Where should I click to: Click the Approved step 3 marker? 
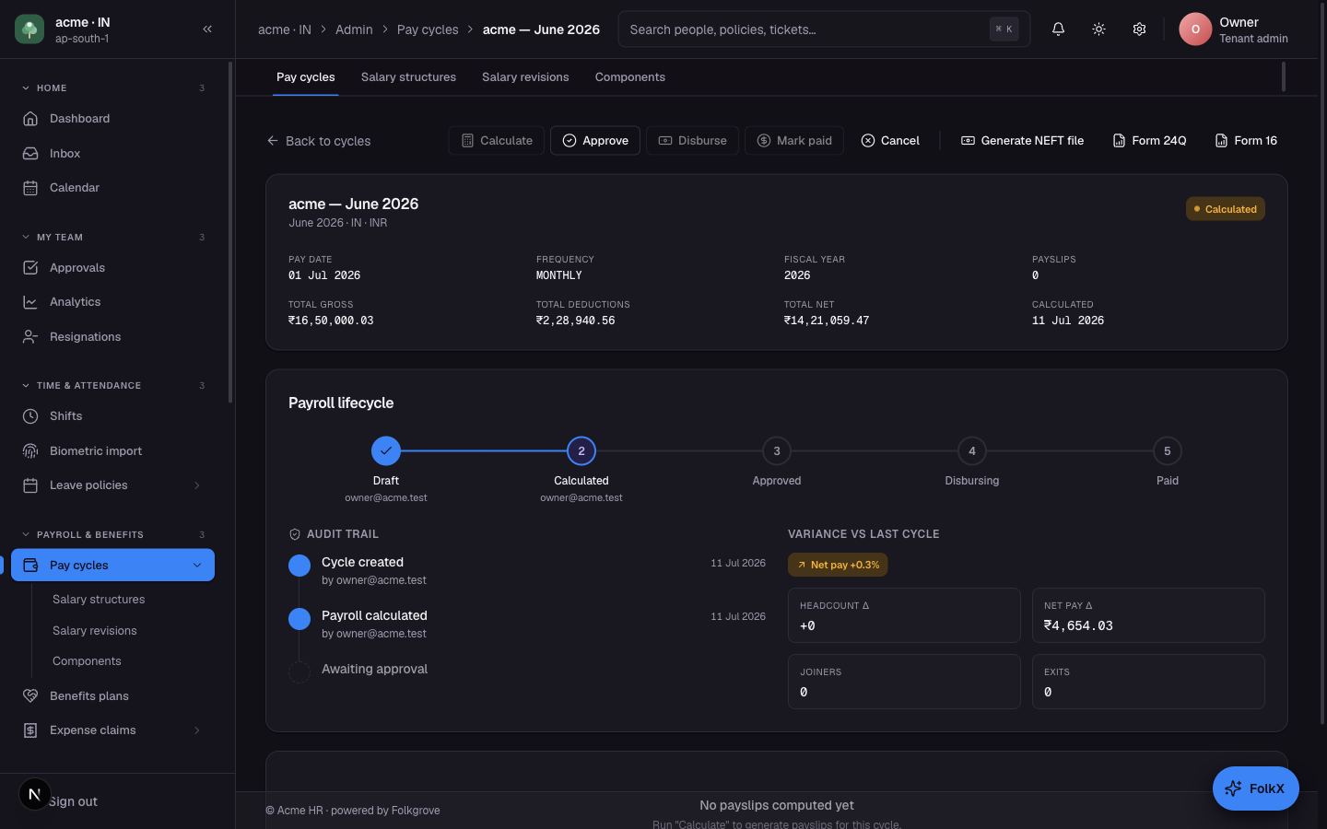(777, 451)
